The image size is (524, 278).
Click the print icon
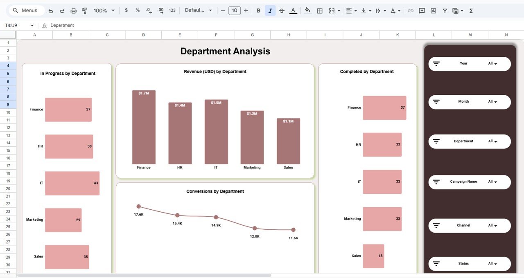(x=74, y=11)
